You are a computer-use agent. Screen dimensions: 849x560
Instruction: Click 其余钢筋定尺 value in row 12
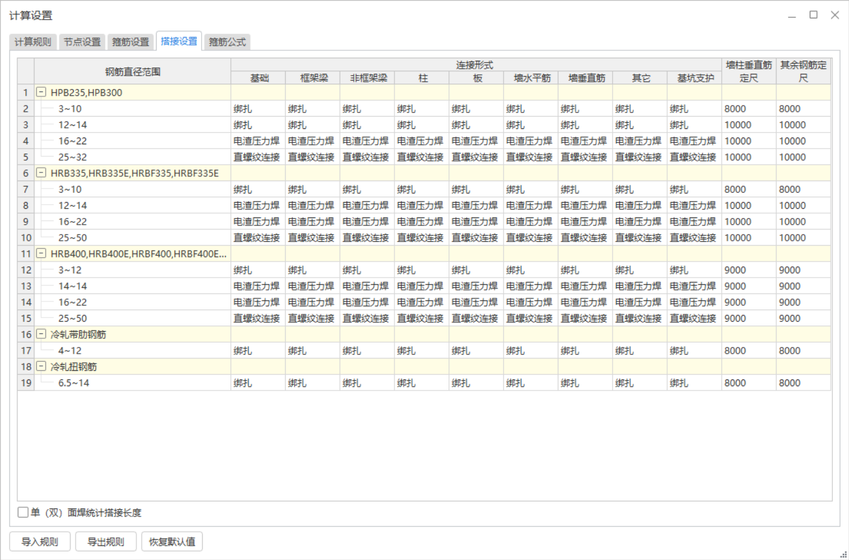point(804,270)
